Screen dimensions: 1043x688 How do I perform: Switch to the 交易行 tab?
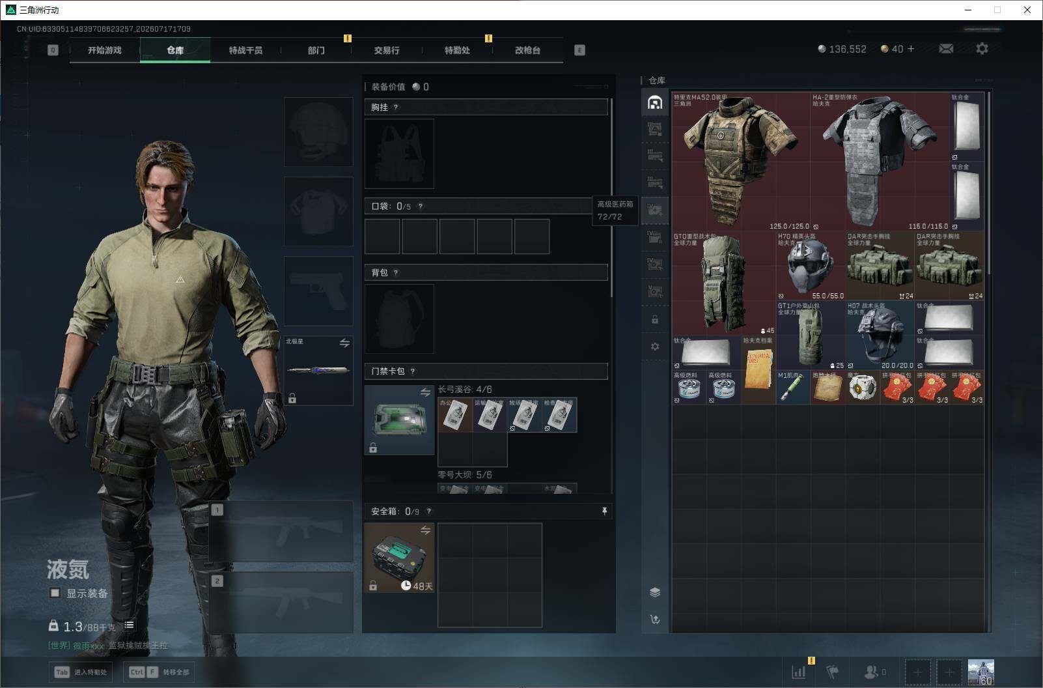(x=386, y=50)
